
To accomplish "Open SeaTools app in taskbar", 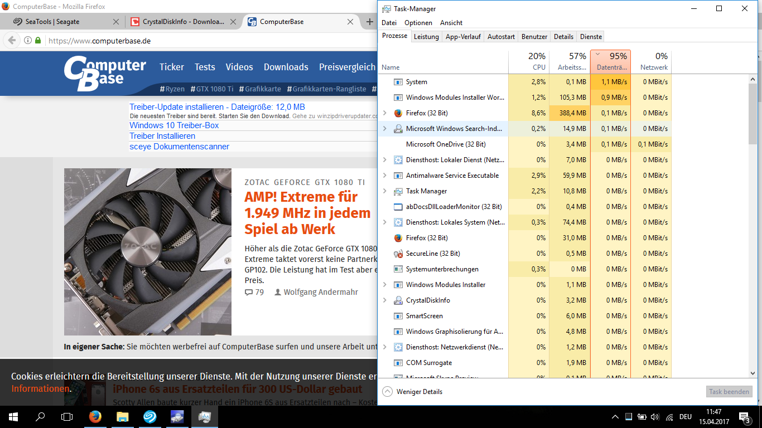I will [x=149, y=416].
